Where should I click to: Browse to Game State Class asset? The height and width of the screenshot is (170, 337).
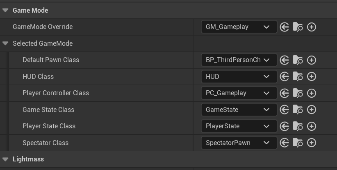[x=298, y=110]
